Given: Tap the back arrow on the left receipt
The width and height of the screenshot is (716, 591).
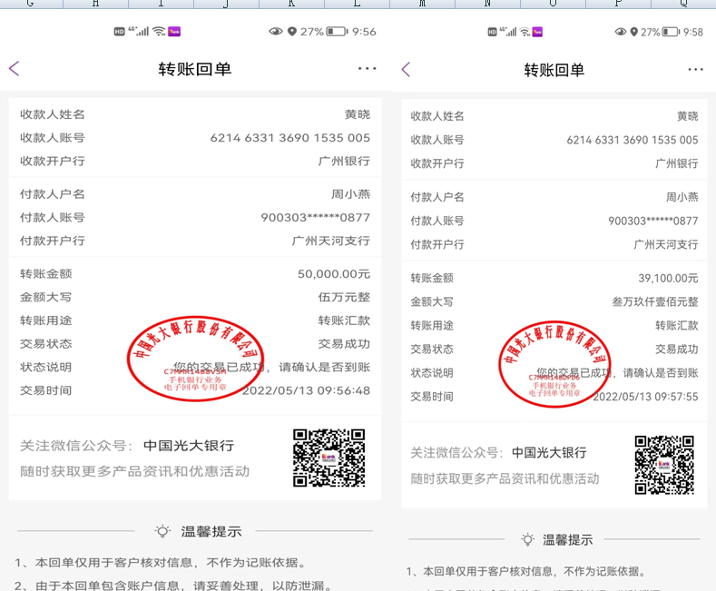Looking at the screenshot, I should tap(14, 69).
